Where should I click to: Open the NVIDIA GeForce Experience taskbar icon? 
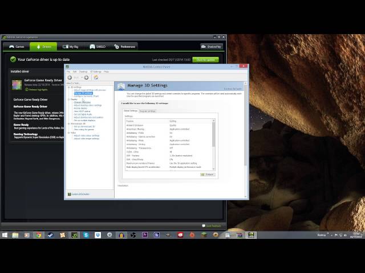tap(74, 235)
